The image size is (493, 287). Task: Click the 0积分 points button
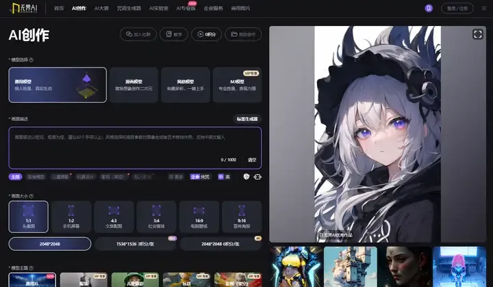pyautogui.click(x=206, y=34)
